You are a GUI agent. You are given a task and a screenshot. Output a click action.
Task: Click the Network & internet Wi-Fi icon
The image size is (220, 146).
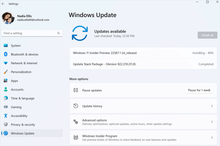6,63
